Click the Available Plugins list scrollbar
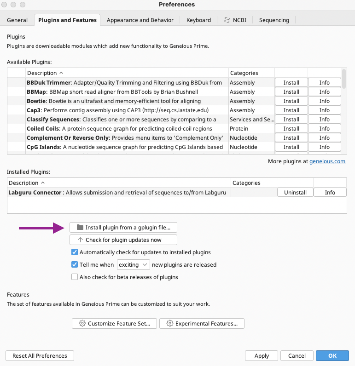This screenshot has width=355, height=366. pyautogui.click(x=343, y=78)
